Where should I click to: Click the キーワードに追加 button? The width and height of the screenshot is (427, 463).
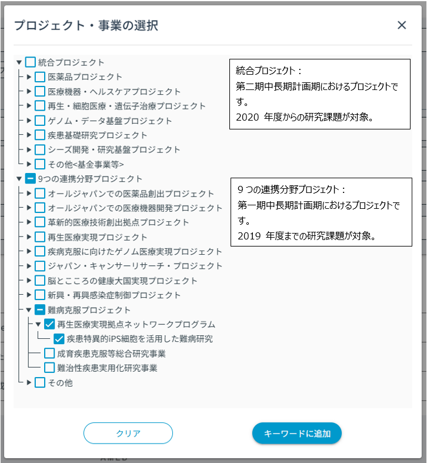(297, 434)
